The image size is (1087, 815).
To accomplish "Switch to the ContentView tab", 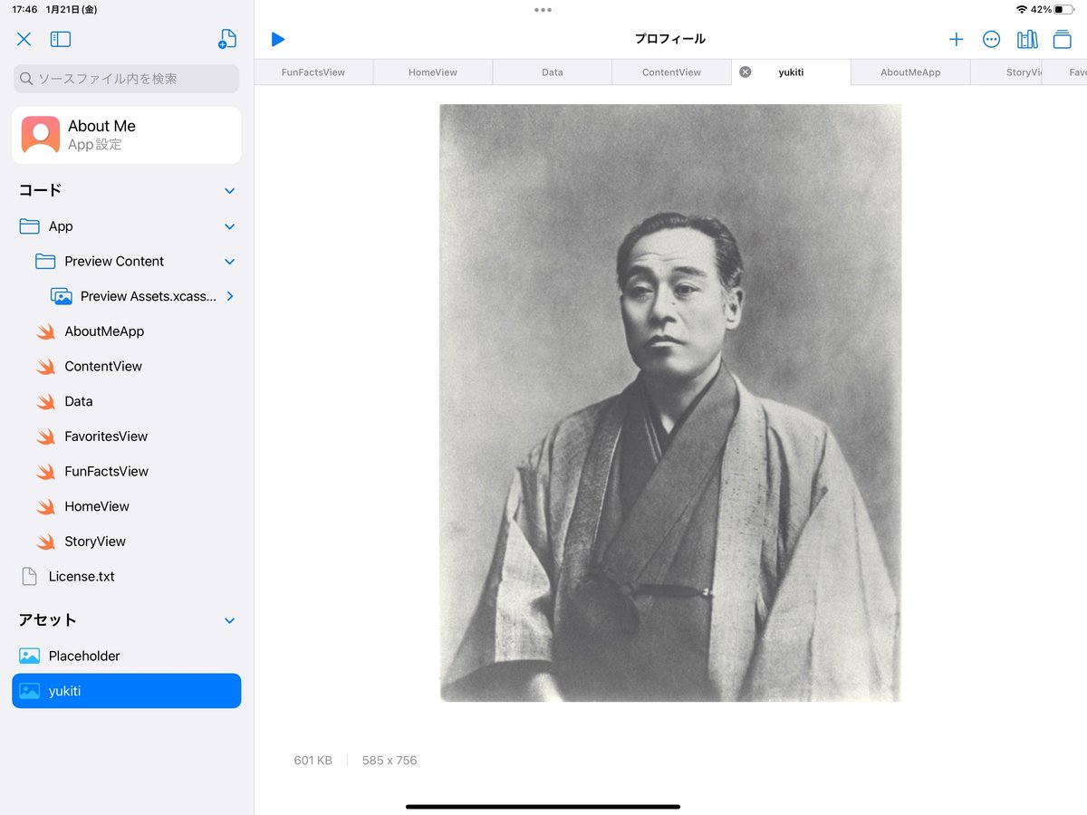I will [672, 72].
